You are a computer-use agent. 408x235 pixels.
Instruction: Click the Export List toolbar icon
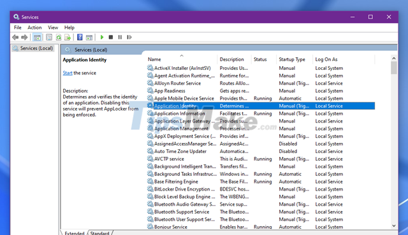pyautogui.click(x=68, y=37)
